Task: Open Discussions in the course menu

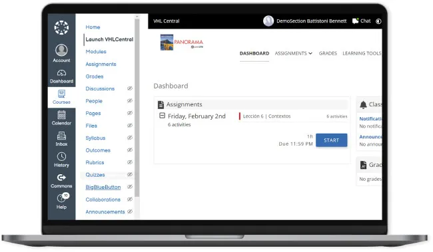Action: 100,89
